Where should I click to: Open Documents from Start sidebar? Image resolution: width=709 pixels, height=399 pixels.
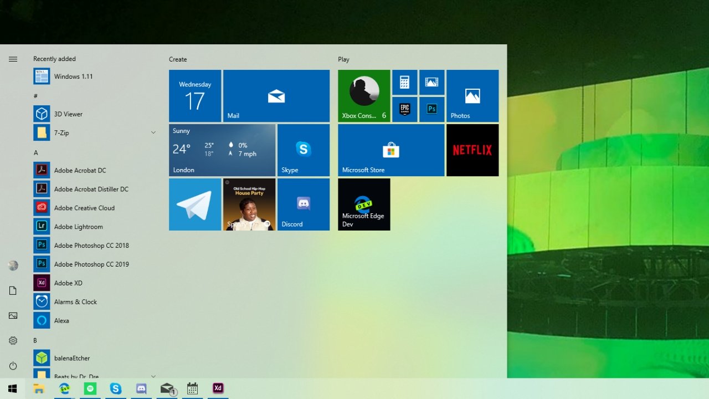pyautogui.click(x=13, y=290)
